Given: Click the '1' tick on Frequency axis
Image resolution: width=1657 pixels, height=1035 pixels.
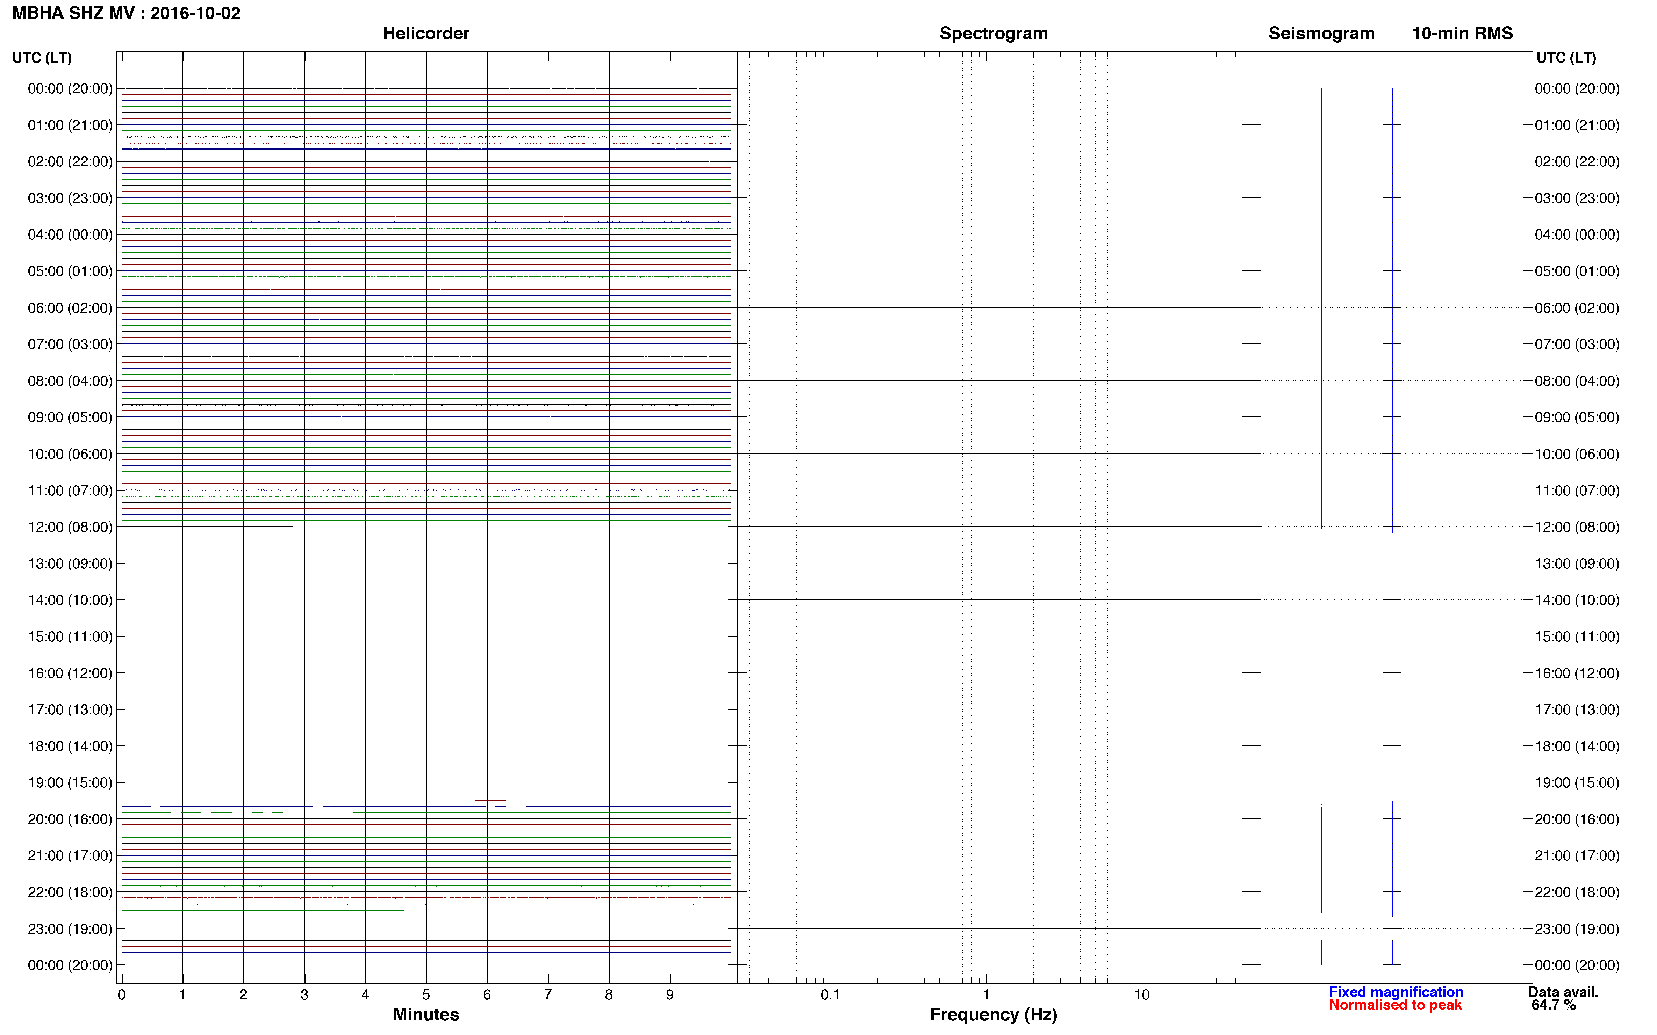Looking at the screenshot, I should pyautogui.click(x=986, y=995).
